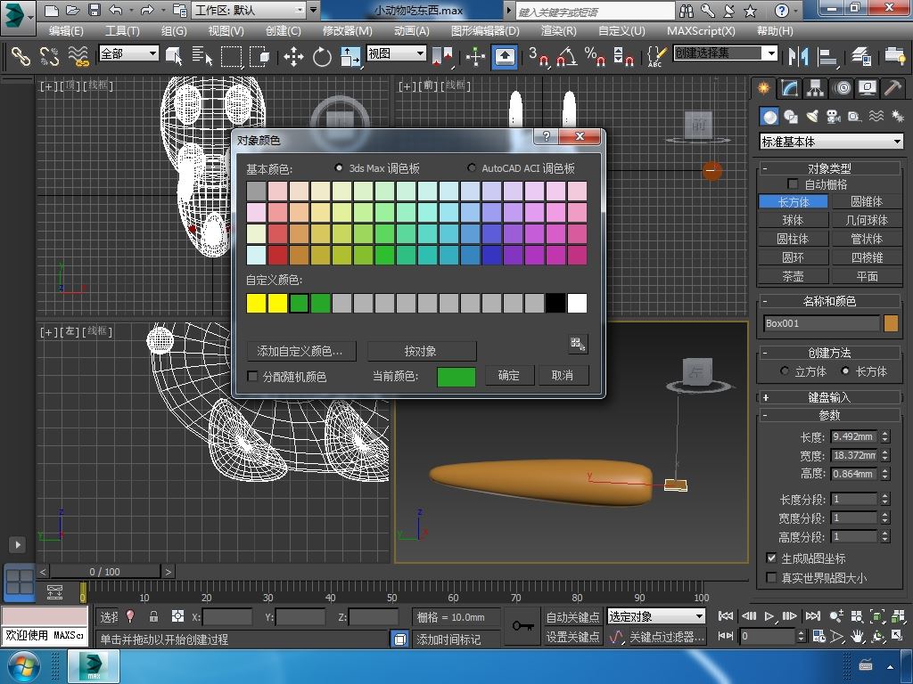Click the color picker eyedropper in dialog

point(578,344)
